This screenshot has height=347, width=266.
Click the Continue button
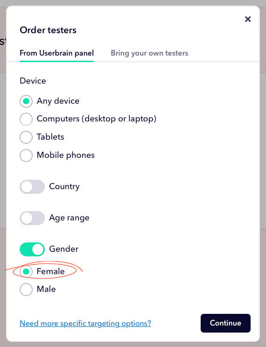tap(225, 323)
